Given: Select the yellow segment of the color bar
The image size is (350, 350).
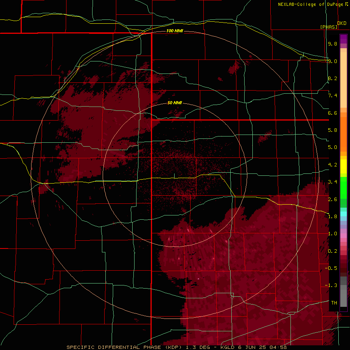Looking at the screenshot, I should (343, 166).
